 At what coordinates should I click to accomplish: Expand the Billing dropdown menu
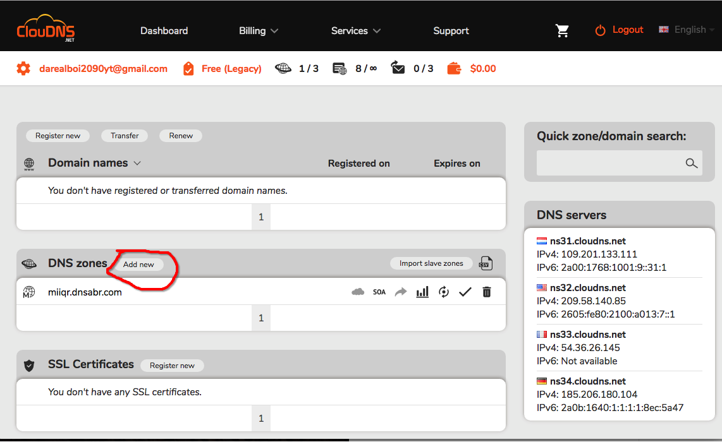(259, 30)
